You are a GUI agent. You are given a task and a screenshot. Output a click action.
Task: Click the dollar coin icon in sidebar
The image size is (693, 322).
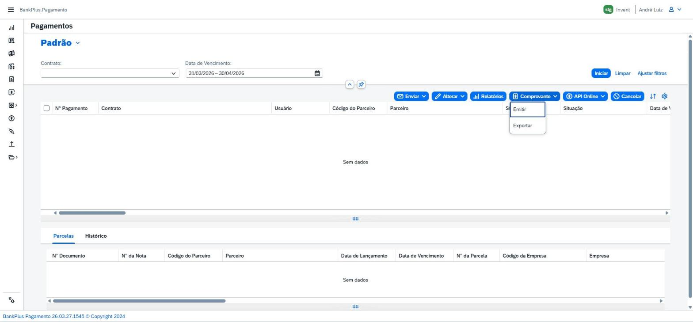point(11,118)
